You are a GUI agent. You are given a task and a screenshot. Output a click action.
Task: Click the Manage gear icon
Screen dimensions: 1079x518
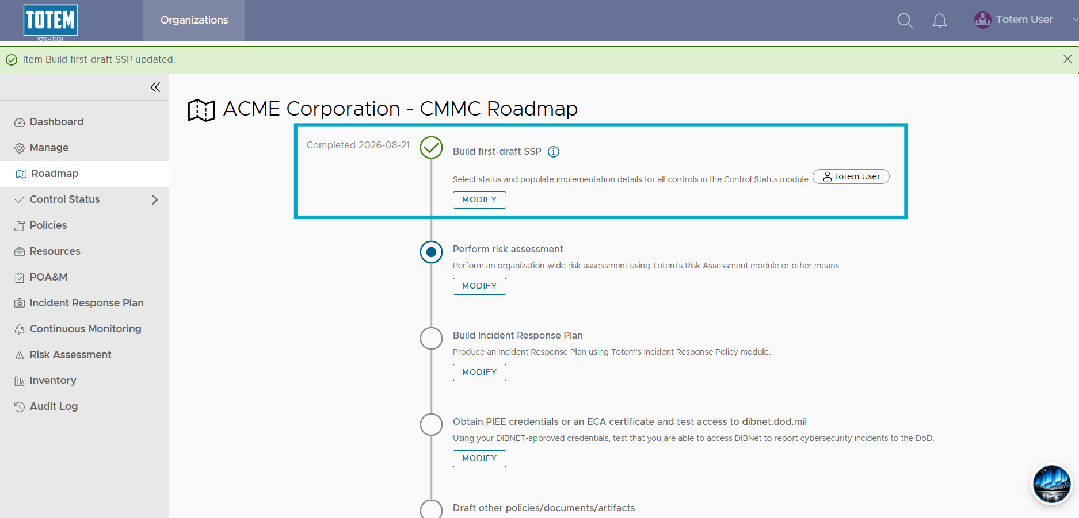[x=20, y=148]
